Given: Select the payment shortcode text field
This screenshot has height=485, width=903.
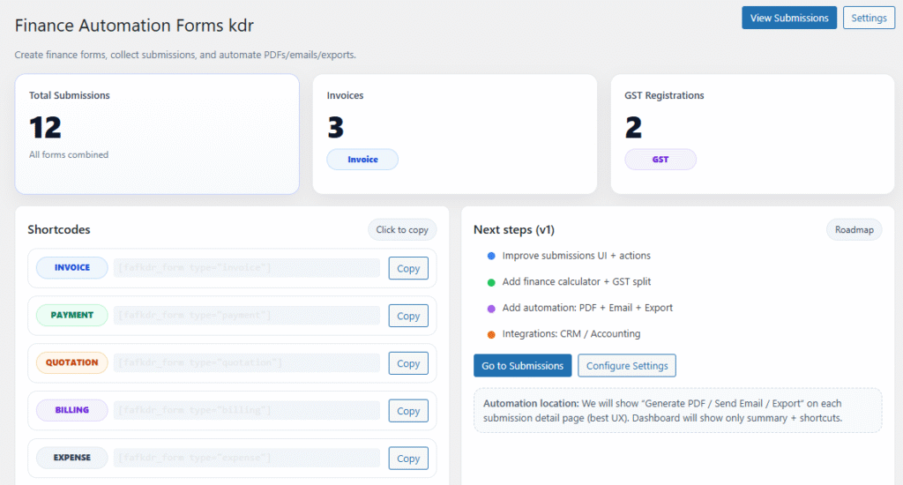Looking at the screenshot, I should (x=247, y=316).
